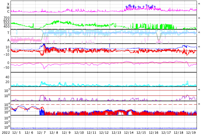
Task: Click the 12/15 date label
Action: pos(141,133)
